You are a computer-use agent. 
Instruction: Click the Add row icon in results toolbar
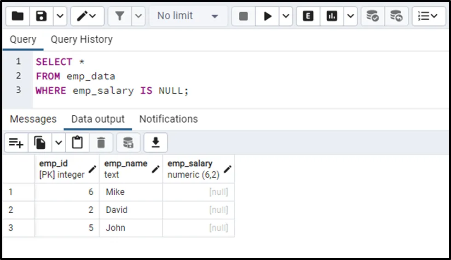tap(16, 143)
